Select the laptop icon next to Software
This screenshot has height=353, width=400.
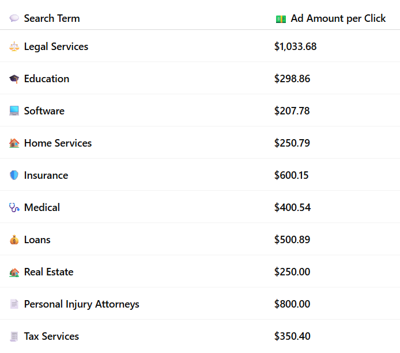click(x=14, y=111)
